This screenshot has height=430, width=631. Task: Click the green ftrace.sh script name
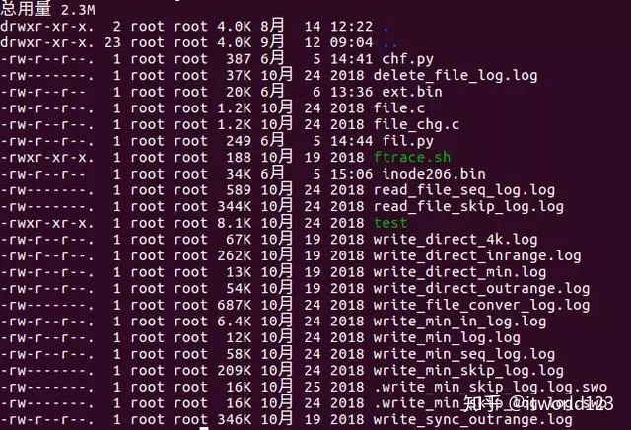(412, 158)
